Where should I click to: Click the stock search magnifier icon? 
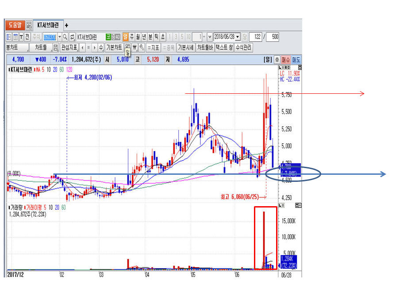(65, 37)
